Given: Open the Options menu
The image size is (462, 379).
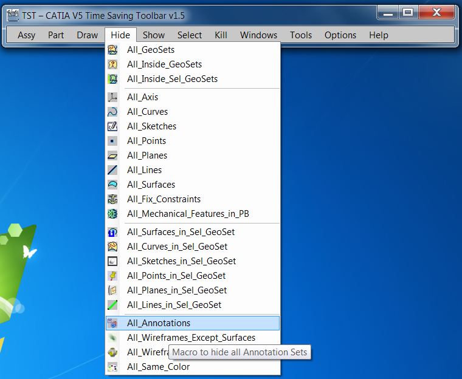Looking at the screenshot, I should [340, 35].
